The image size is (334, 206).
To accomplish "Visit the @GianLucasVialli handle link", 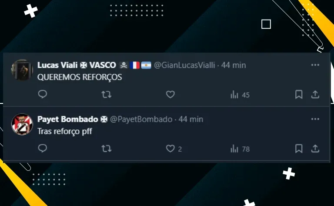I will coord(184,65).
